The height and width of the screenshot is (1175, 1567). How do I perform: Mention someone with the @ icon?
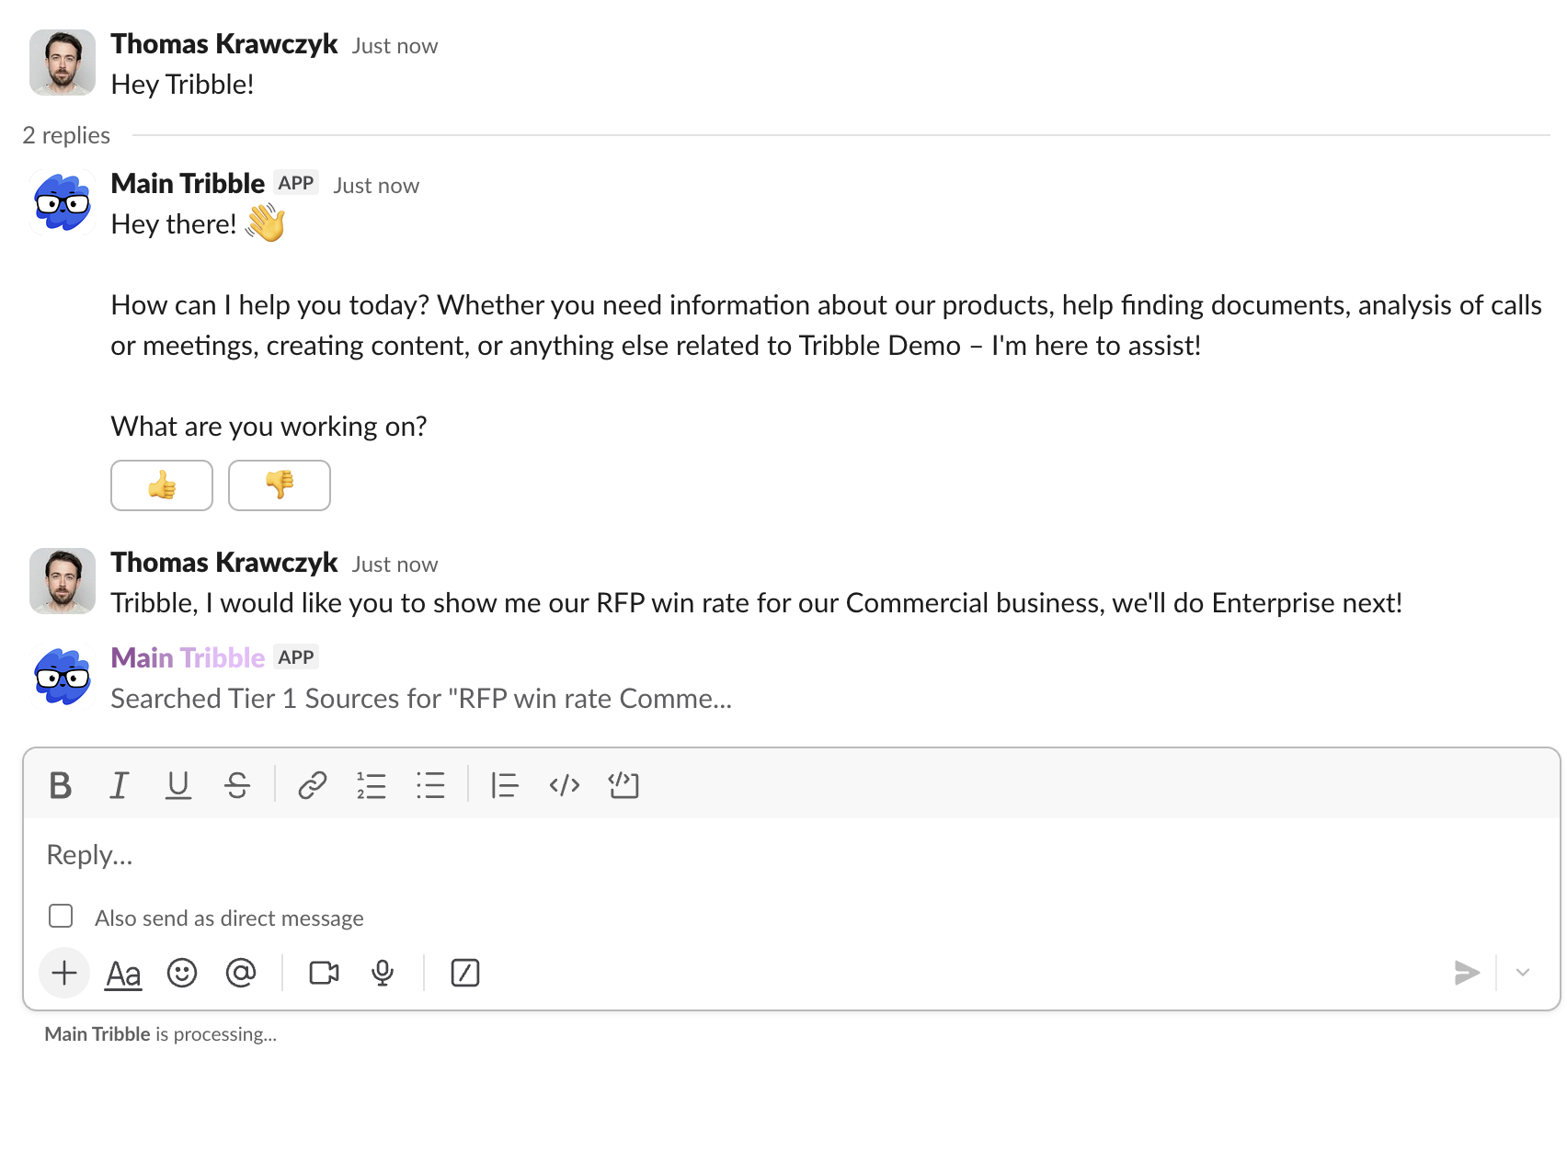pos(241,973)
